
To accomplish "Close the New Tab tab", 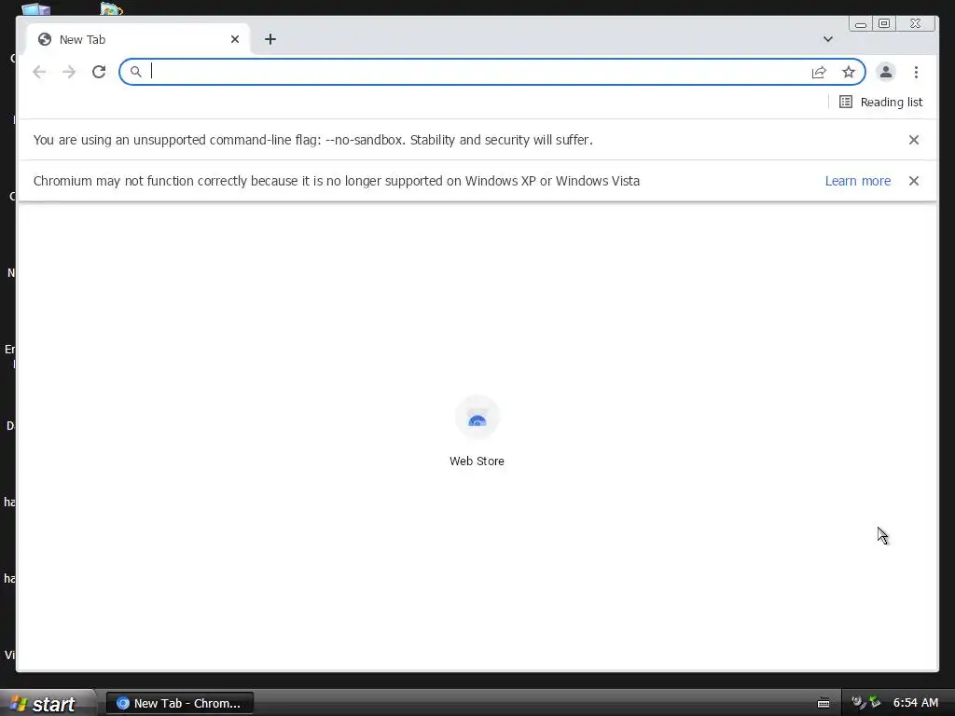I will click(235, 39).
